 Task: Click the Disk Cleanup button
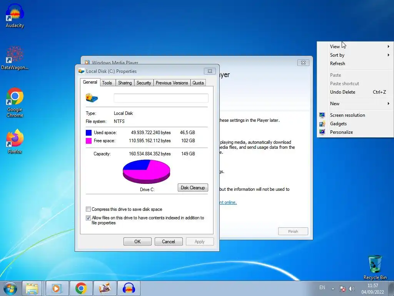click(x=193, y=188)
